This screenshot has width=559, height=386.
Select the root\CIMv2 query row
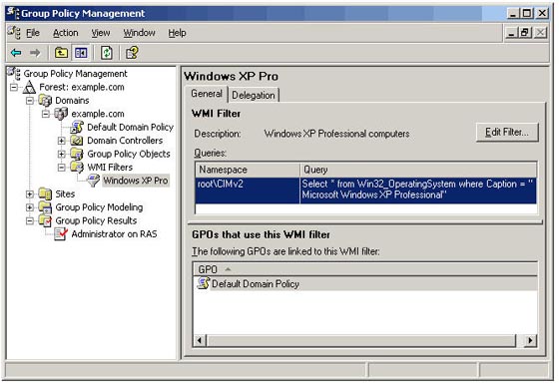click(365, 191)
